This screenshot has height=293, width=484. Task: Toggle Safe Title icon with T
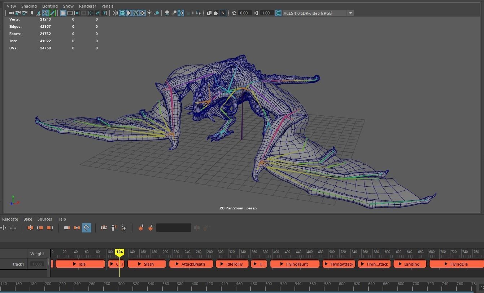point(104,13)
